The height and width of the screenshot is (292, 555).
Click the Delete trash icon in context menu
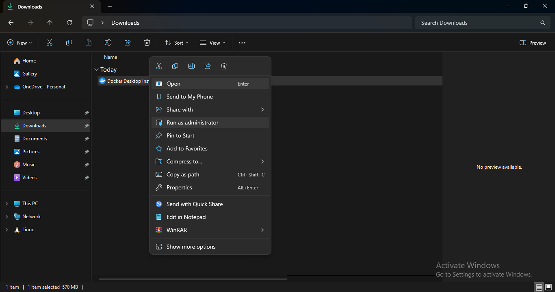(224, 66)
